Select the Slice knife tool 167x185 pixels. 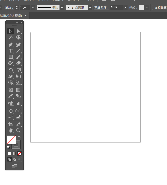[x=18, y=124]
